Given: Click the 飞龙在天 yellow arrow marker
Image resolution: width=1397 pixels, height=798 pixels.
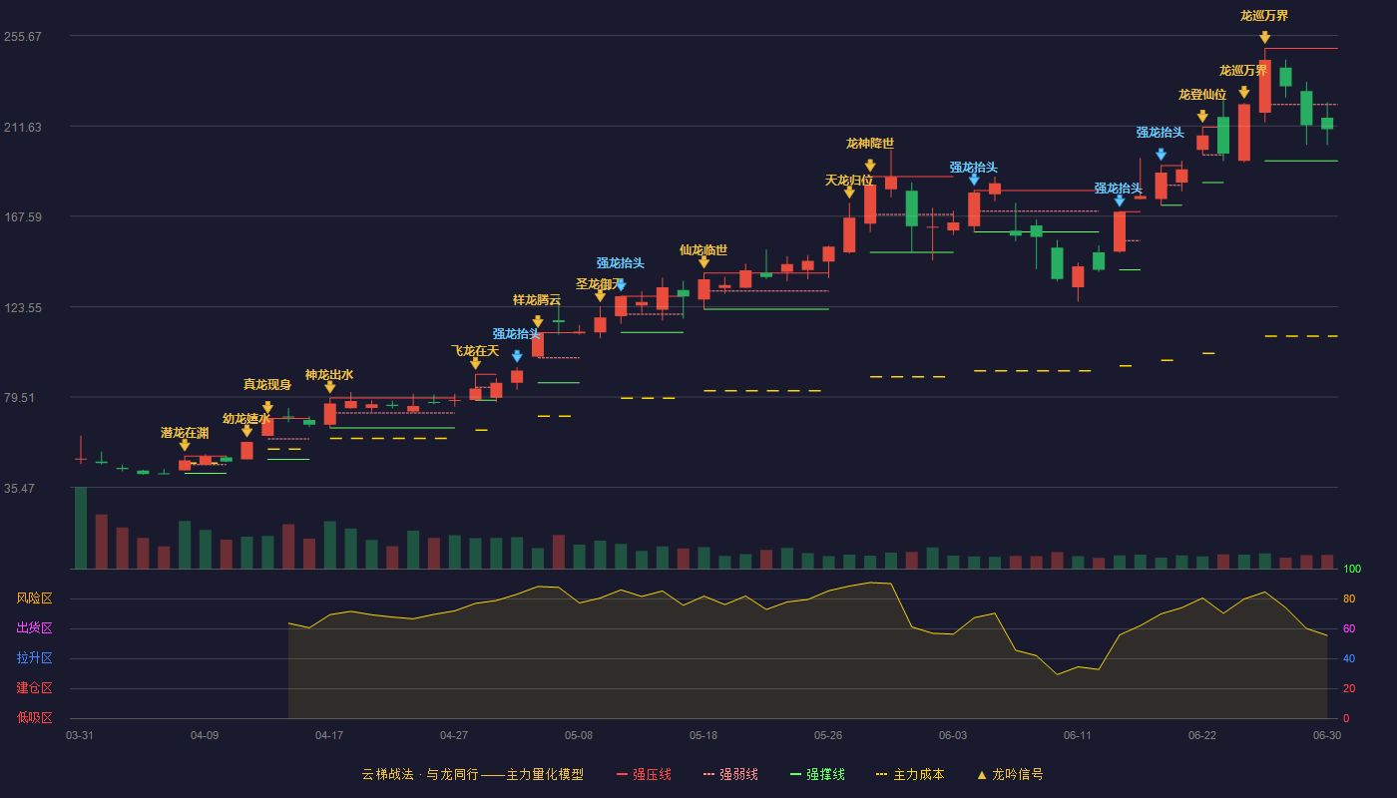Looking at the screenshot, I should pyautogui.click(x=475, y=364).
